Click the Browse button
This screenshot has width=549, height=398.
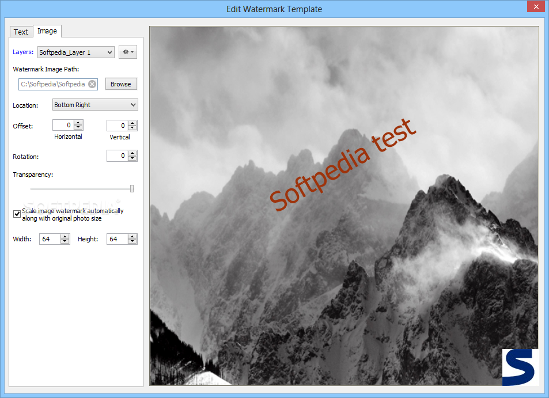coord(121,84)
